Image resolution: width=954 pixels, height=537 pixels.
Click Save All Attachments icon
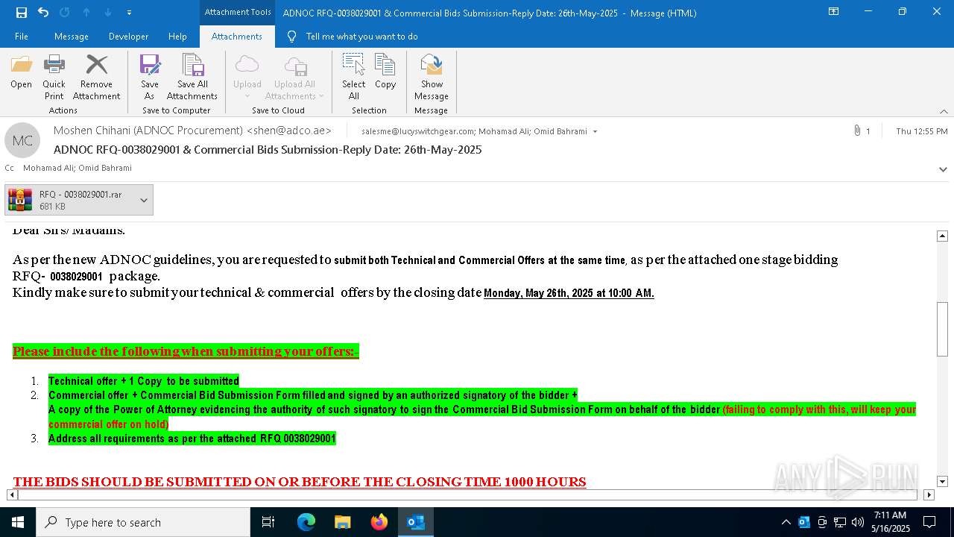point(192,77)
